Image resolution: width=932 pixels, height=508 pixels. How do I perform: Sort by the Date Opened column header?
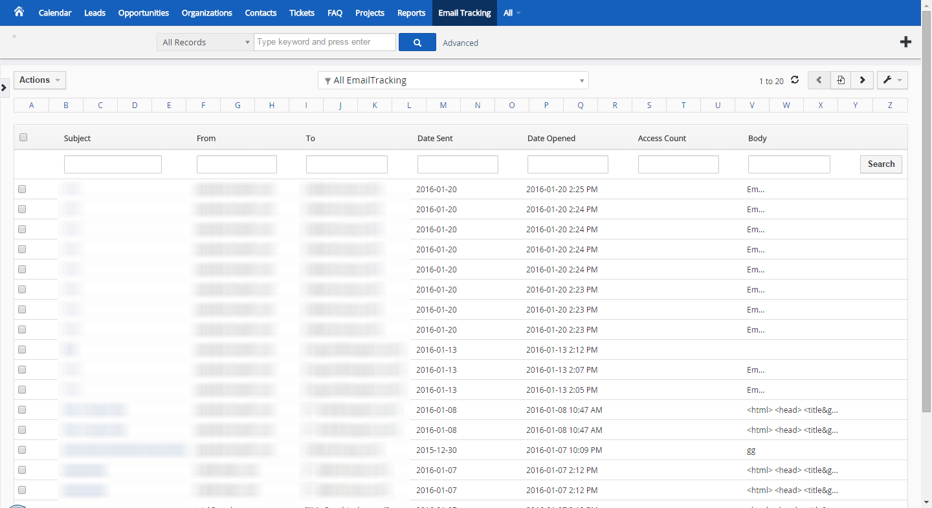coord(551,138)
